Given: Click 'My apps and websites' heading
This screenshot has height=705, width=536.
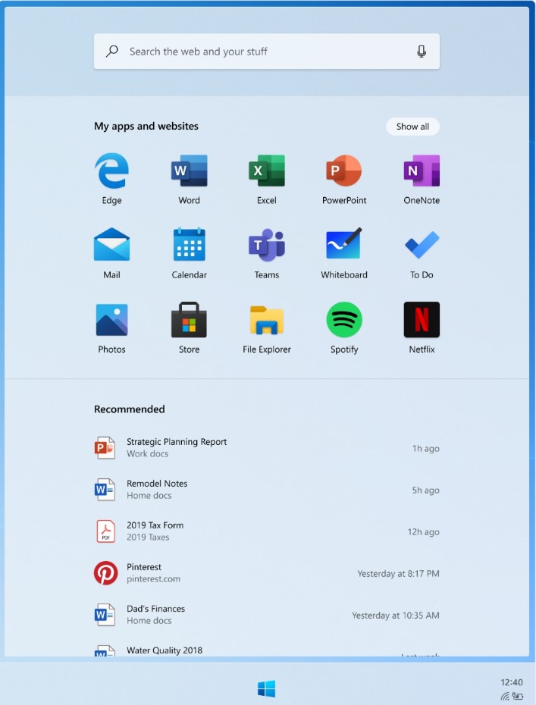Looking at the screenshot, I should [146, 127].
